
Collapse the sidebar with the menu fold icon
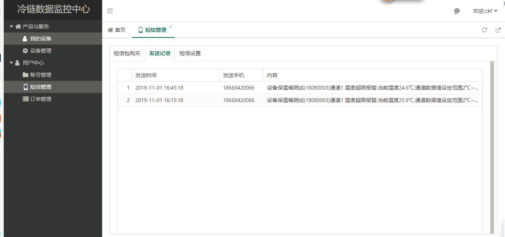tap(110, 11)
